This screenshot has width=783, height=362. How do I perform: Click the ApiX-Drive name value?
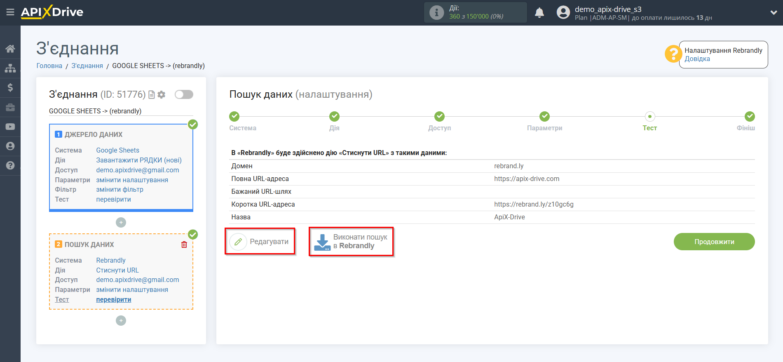pyautogui.click(x=509, y=217)
